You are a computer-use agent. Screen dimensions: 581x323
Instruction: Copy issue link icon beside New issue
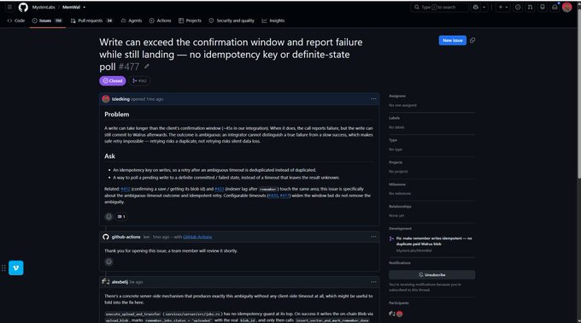(472, 40)
